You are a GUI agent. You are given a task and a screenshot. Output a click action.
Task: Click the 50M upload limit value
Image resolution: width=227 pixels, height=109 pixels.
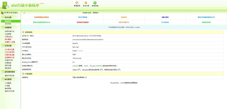point(74,55)
